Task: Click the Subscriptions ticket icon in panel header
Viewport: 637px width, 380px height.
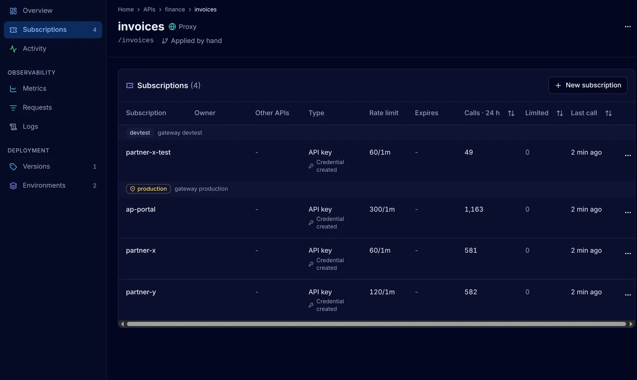Action: coord(130,85)
